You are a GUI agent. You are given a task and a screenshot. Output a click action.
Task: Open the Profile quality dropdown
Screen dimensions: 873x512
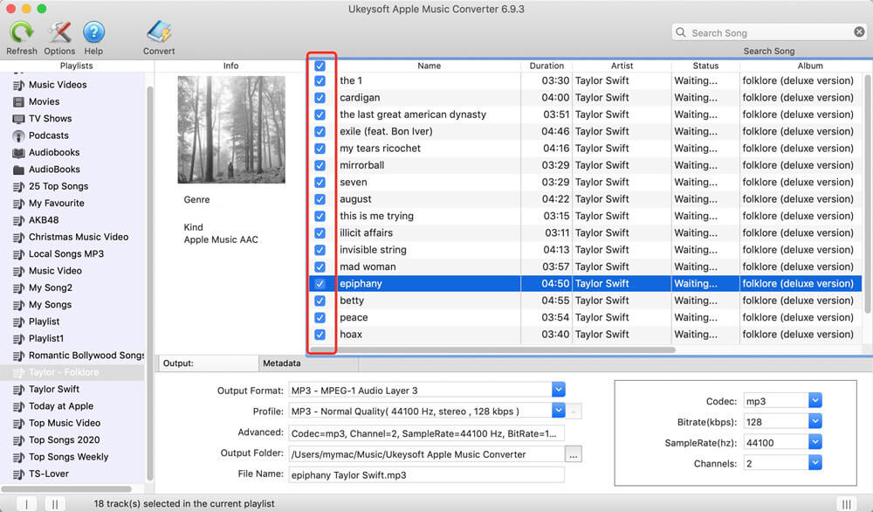point(559,411)
